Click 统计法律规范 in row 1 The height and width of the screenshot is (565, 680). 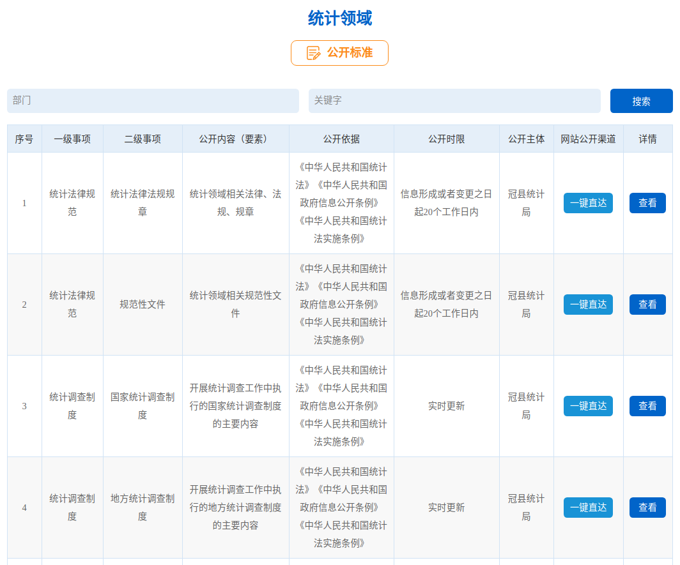[72, 203]
